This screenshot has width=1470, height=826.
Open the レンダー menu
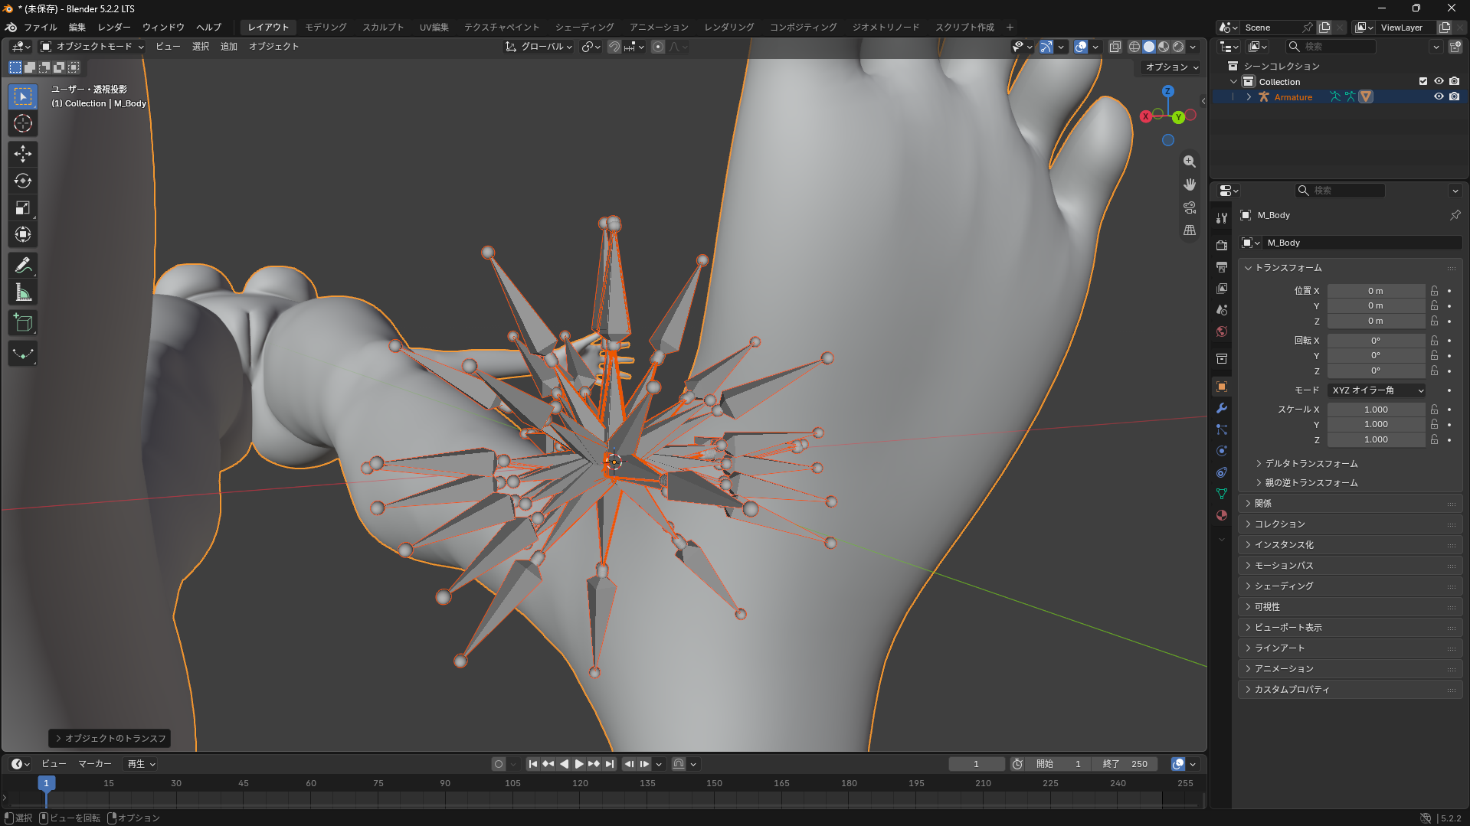(114, 27)
